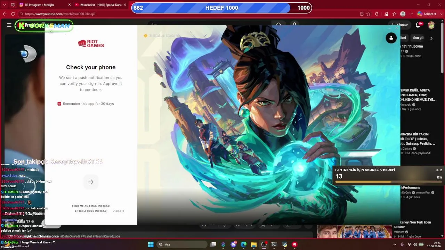Viewport: 445px width, 250px height.
Task: Show more filter chips with right arrow
Action: click(431, 38)
